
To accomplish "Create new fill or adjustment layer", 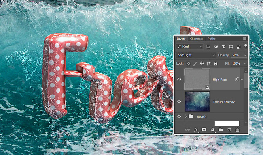I will click(x=212, y=130).
